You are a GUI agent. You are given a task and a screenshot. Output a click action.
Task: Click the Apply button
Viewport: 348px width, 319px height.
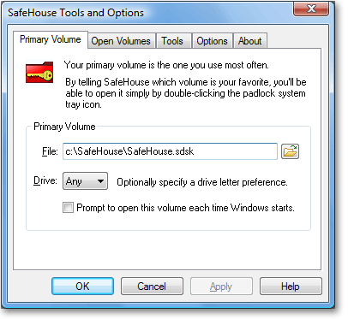point(221,286)
